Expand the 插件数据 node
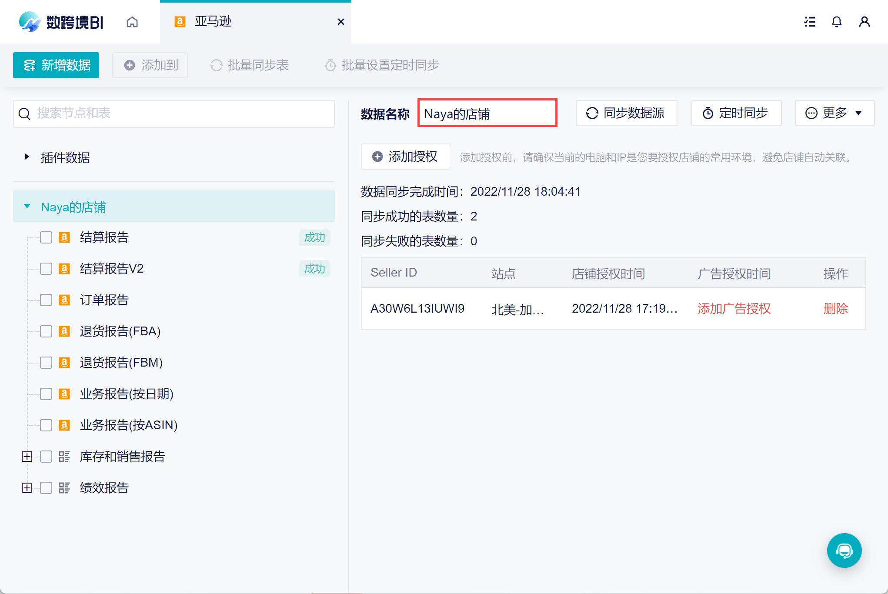Viewport: 888px width, 594px height. pos(27,157)
